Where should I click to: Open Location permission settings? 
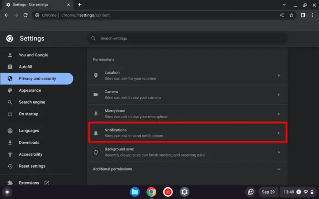(x=187, y=75)
